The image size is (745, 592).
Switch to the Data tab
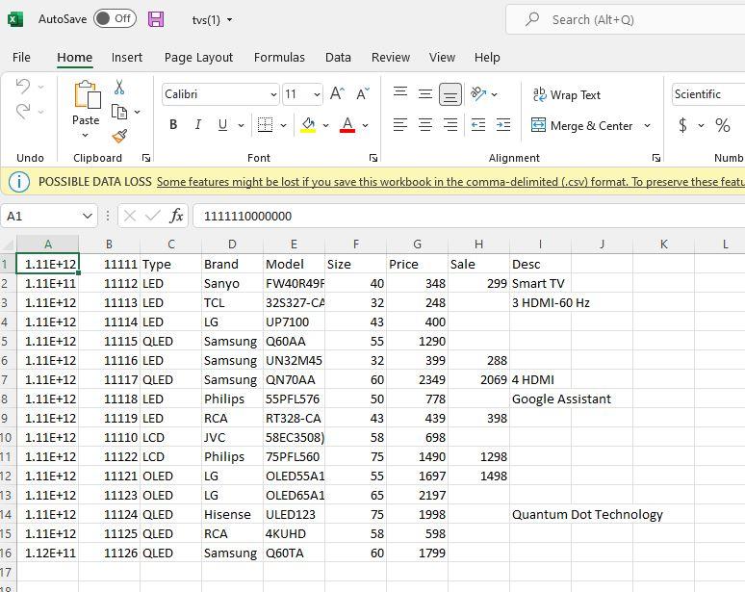coord(338,58)
